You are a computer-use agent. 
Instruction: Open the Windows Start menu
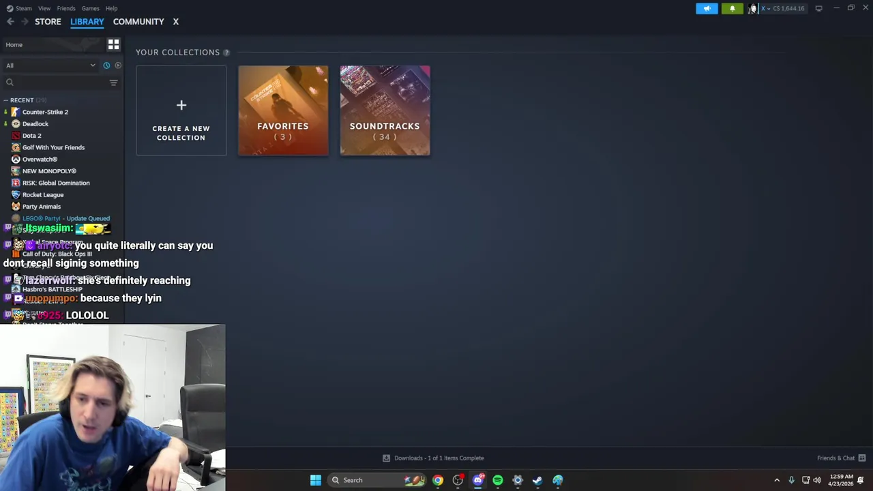tap(315, 480)
